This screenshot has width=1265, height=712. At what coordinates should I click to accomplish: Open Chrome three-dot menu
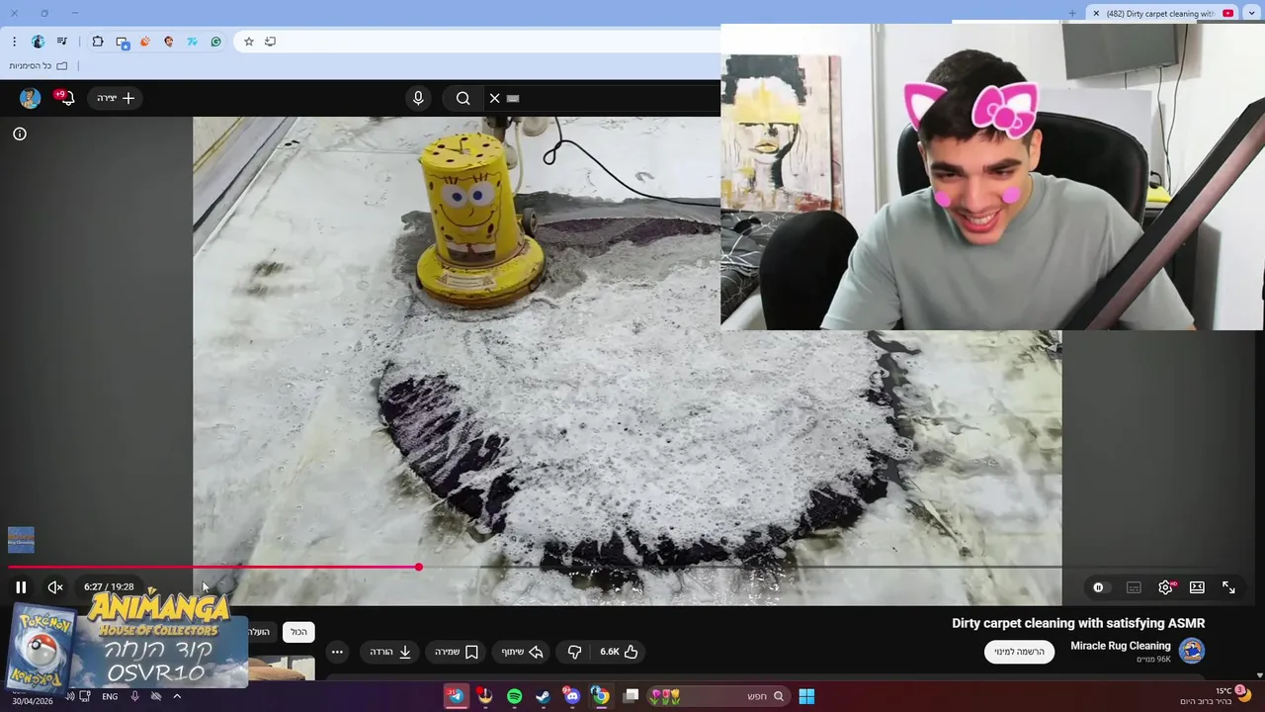point(14,42)
